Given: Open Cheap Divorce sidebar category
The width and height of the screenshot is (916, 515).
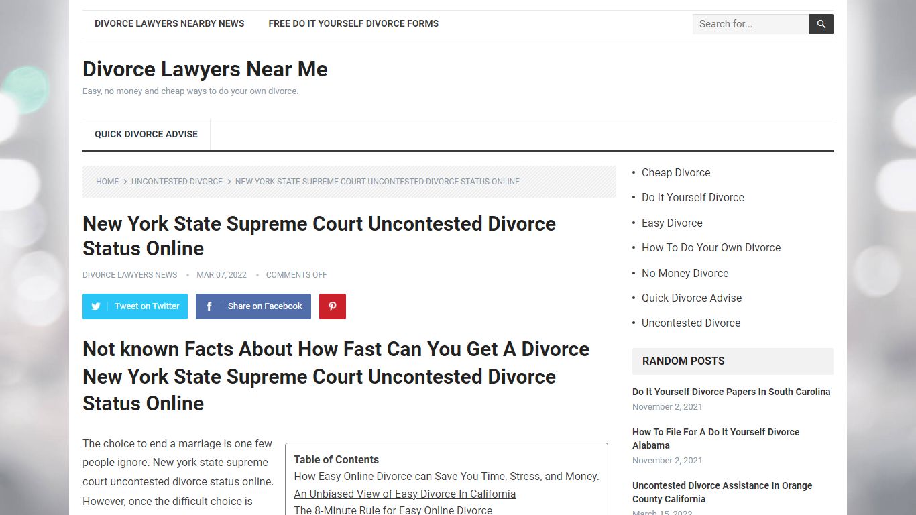Looking at the screenshot, I should coord(676,172).
